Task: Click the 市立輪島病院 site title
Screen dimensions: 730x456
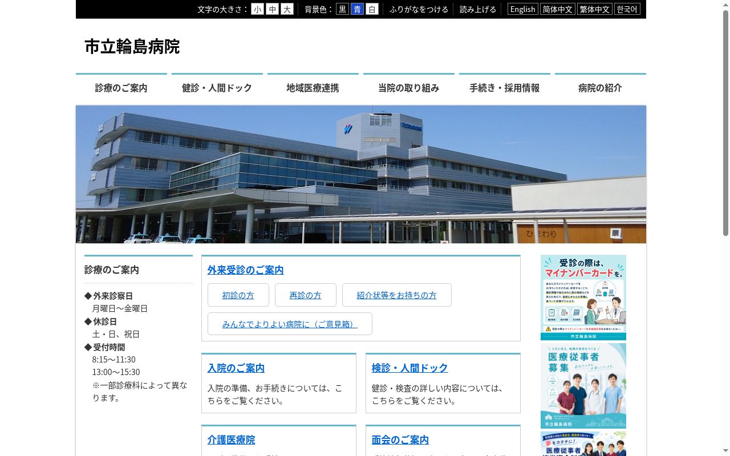Action: [x=132, y=46]
